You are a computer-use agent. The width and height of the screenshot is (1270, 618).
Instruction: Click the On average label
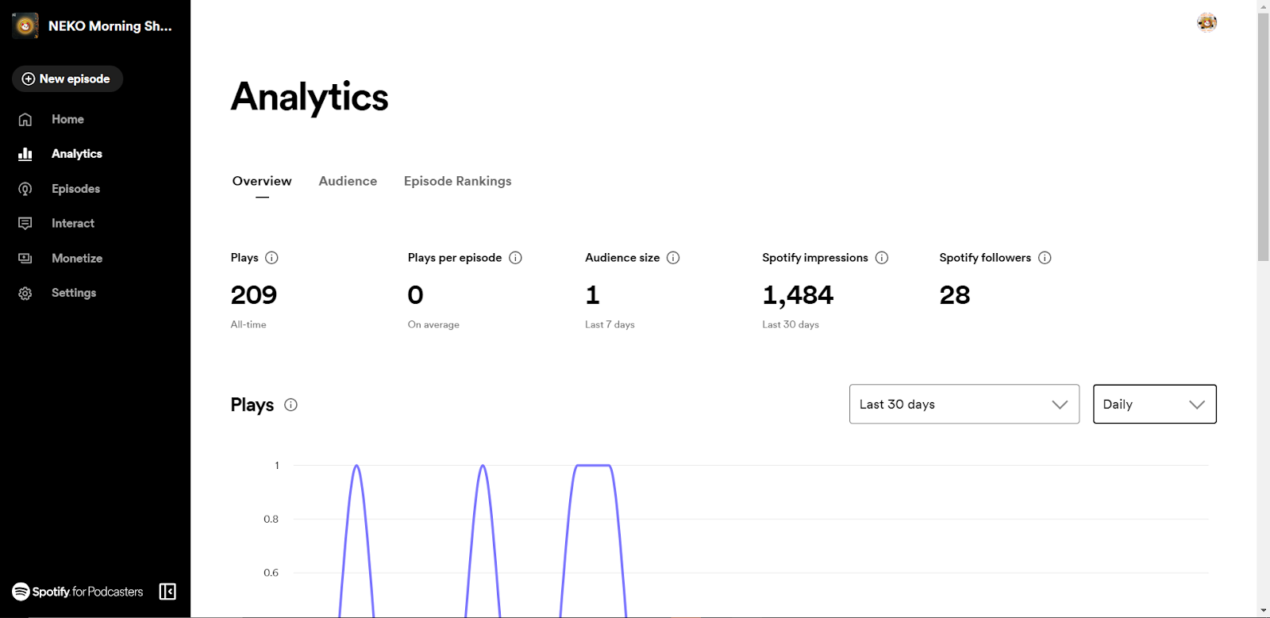[x=433, y=324]
